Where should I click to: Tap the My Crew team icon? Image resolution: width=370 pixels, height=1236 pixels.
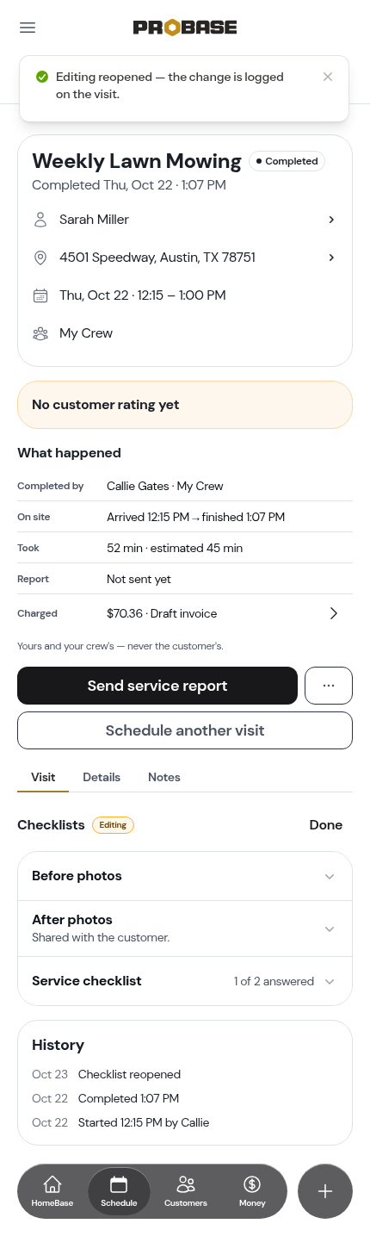(40, 333)
